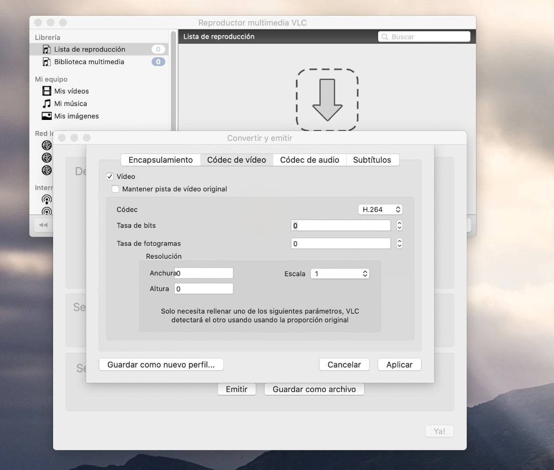Switch to the Códec de vídeo tab
This screenshot has height=470, width=554.
(x=236, y=160)
